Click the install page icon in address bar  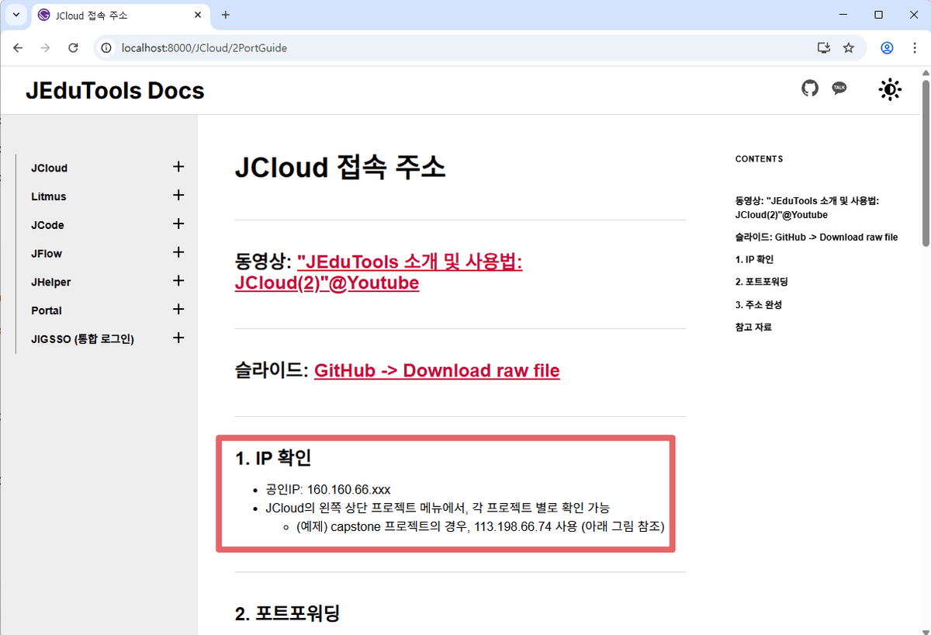824,47
